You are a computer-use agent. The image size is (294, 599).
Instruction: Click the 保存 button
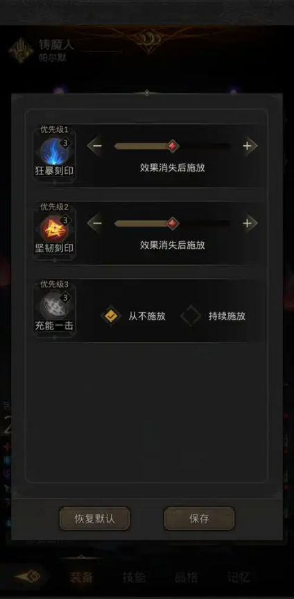[199, 519]
